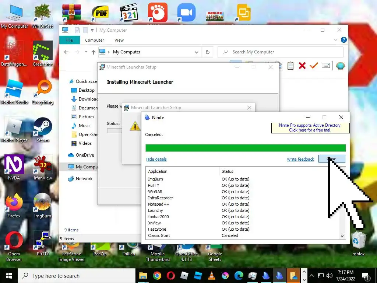Click the orange checkmark properties icon
This screenshot has width=377, height=283.
click(x=314, y=65)
